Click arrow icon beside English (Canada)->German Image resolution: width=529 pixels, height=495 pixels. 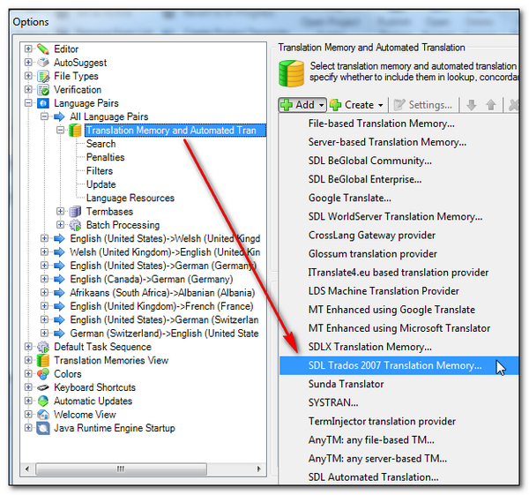click(59, 279)
